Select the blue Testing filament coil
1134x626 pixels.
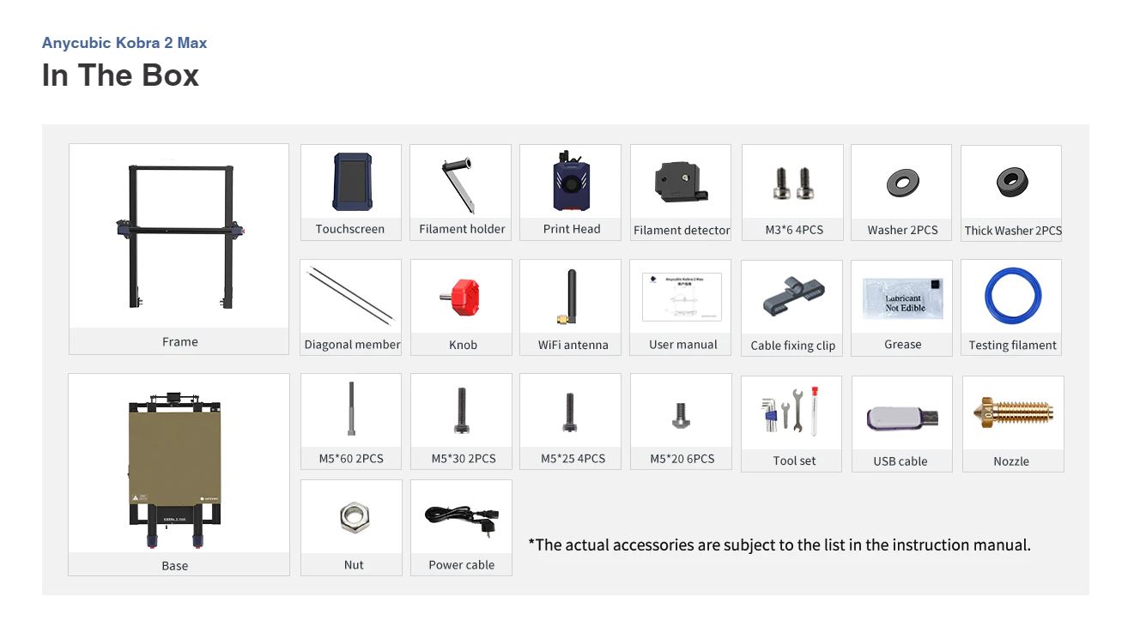(x=1013, y=298)
